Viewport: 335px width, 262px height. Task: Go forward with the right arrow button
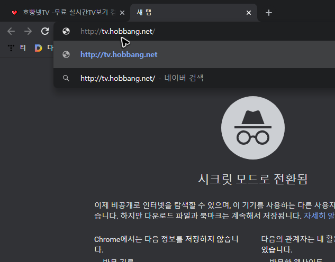coord(28,31)
